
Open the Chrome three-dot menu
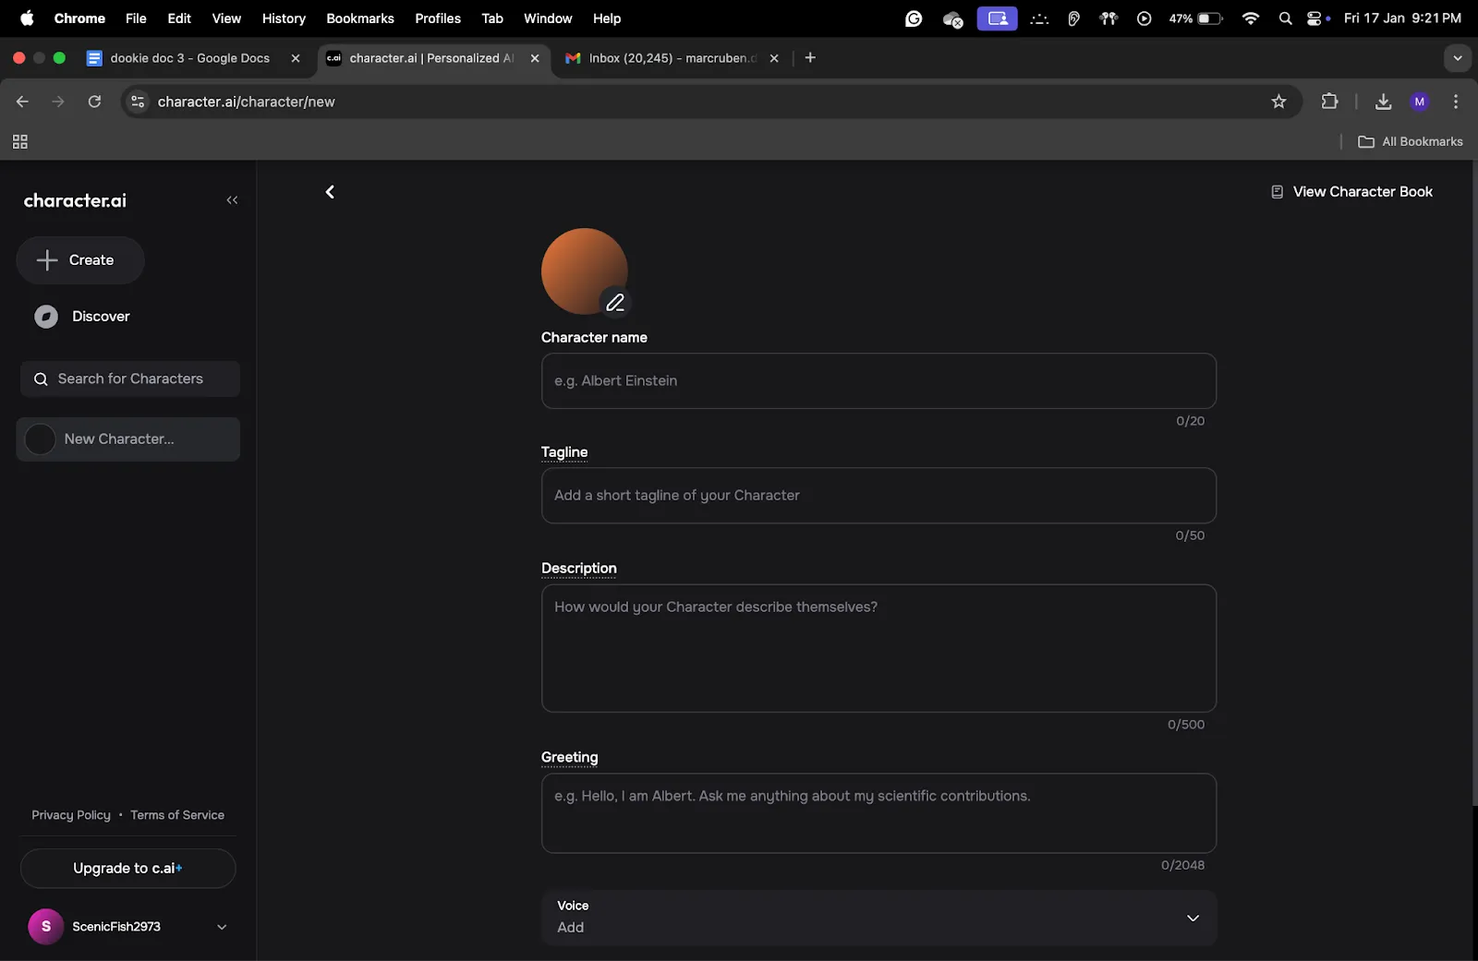(1456, 102)
